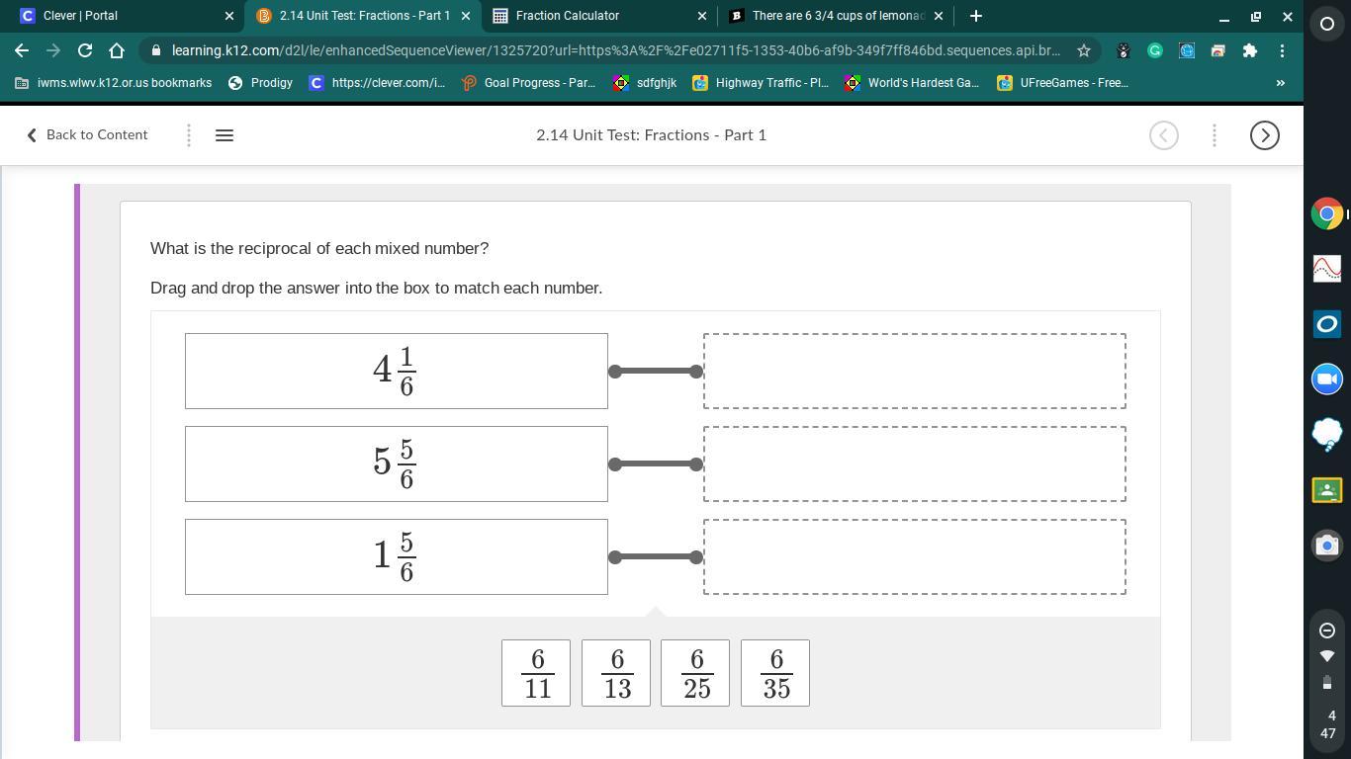1351x759 pixels.
Task: Open the clever.com bookmark
Action: (x=377, y=83)
